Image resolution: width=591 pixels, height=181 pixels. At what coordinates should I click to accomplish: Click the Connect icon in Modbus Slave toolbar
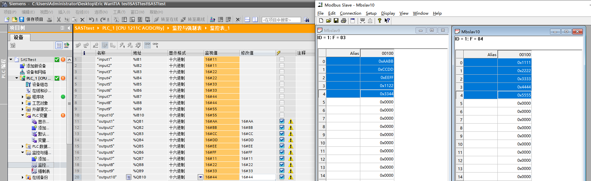pos(363,21)
